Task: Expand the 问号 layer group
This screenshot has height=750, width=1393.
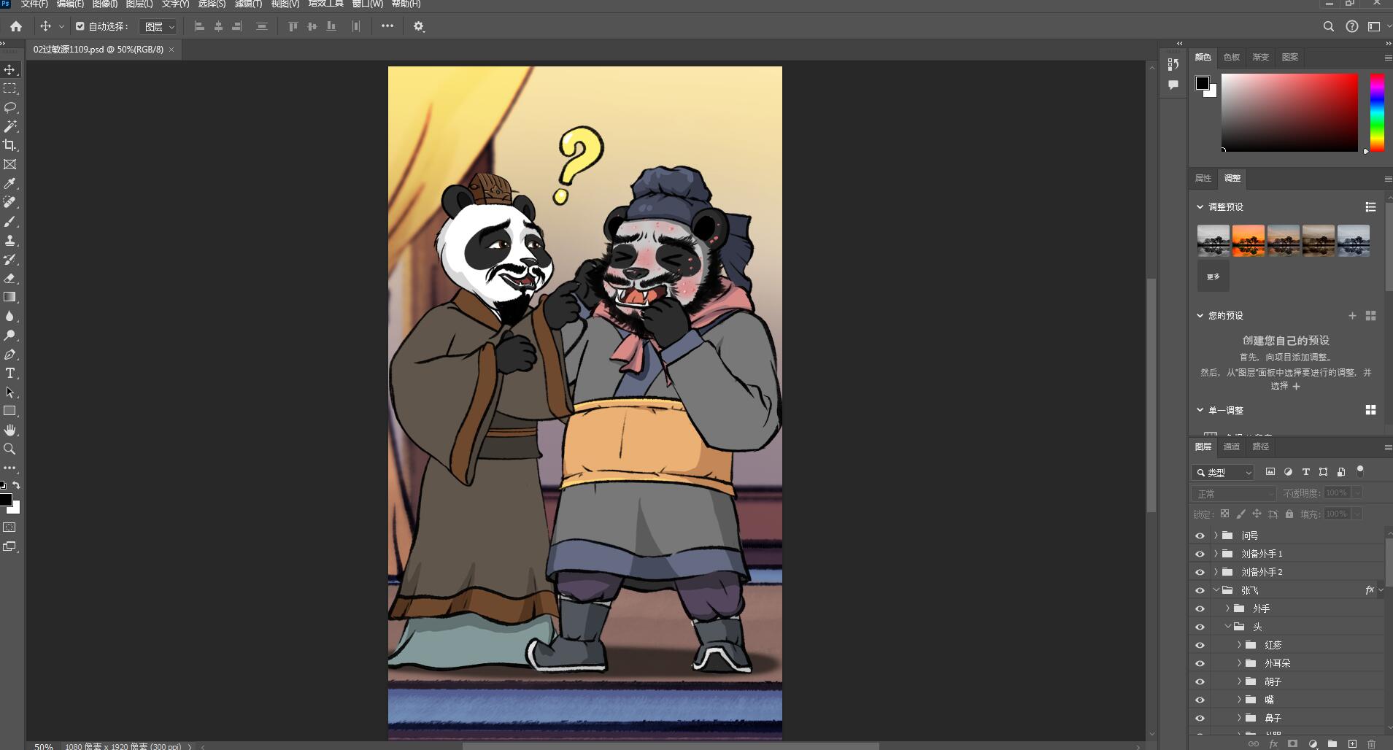Action: pyautogui.click(x=1216, y=536)
